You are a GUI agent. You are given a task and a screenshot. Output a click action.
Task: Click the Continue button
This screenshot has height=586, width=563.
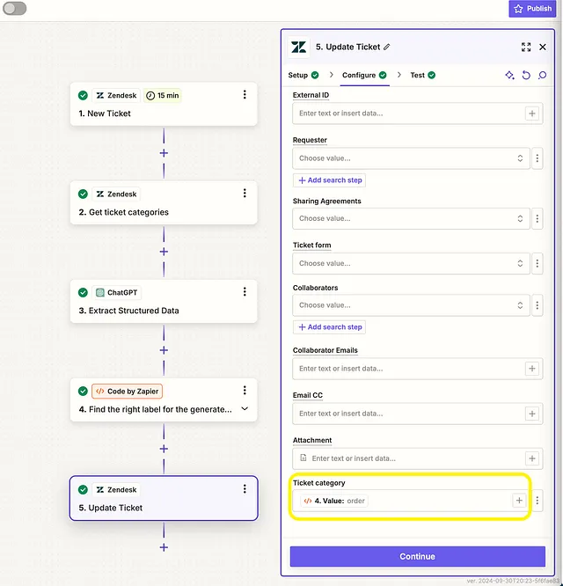(x=417, y=556)
